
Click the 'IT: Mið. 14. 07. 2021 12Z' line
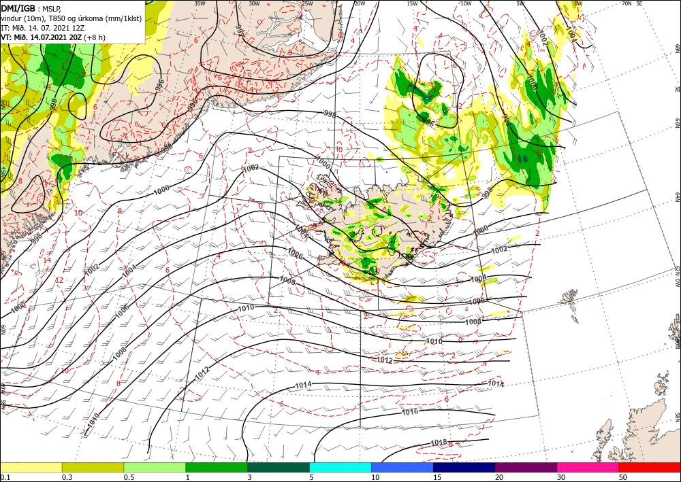coord(42,28)
